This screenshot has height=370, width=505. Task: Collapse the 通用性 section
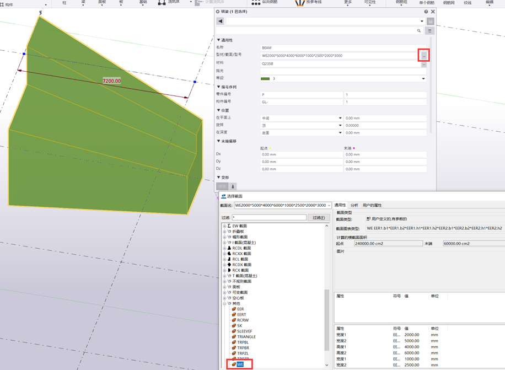[x=219, y=40]
